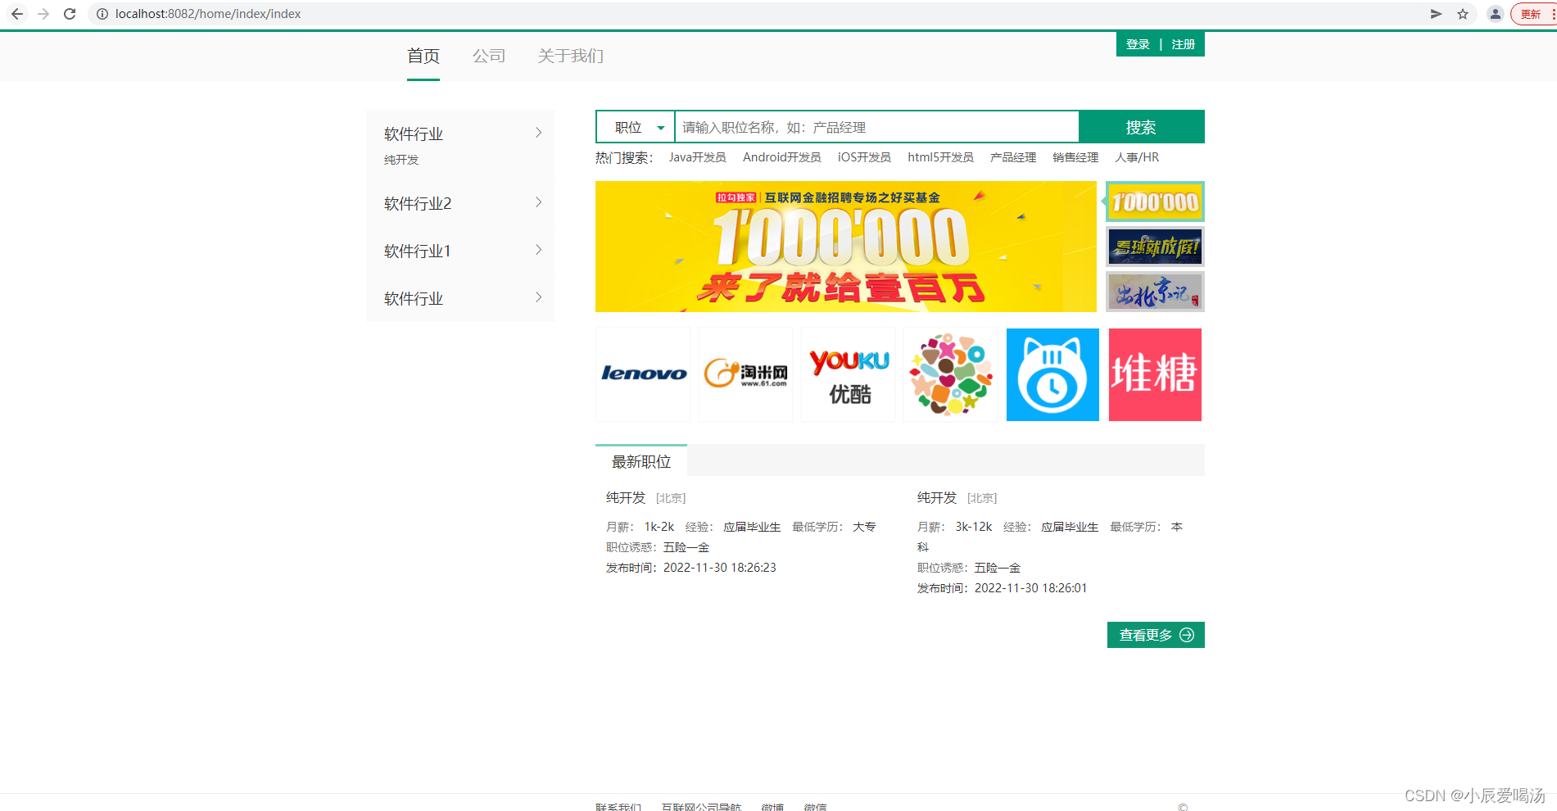Search hot keyword Android开发员
Screen dimensions: 1557x811
coord(782,157)
